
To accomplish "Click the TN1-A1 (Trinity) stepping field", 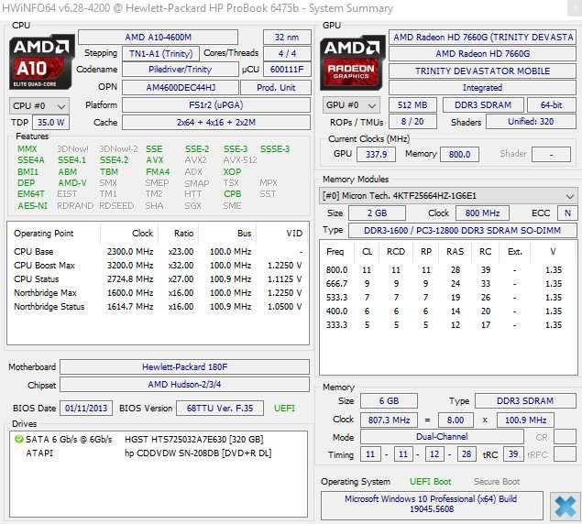I will (x=160, y=53).
